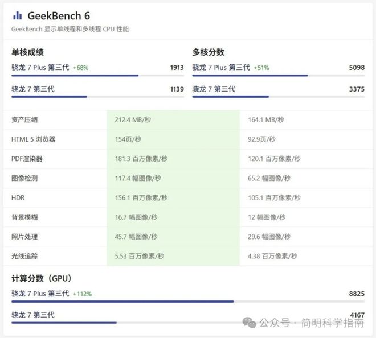The height and width of the screenshot is (338, 376).
Task: Click the 资产压缩 row label
Action: [24, 119]
